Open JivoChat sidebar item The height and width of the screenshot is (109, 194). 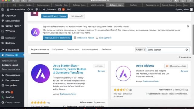pos(10,97)
